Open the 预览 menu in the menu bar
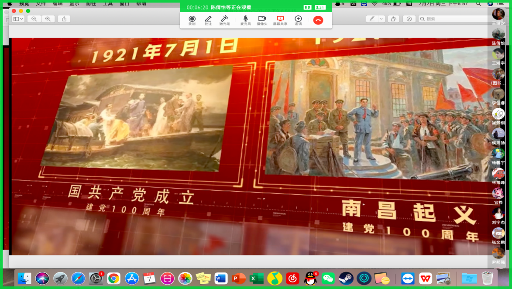 [24, 3]
